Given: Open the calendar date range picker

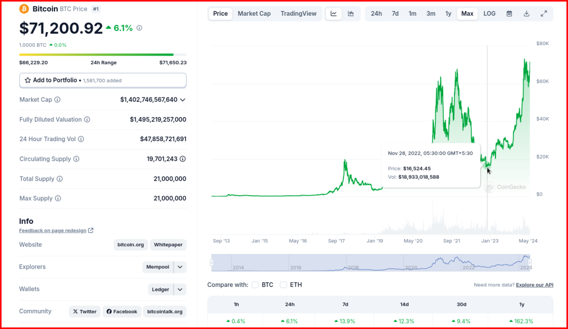Looking at the screenshot, I should click(x=509, y=14).
